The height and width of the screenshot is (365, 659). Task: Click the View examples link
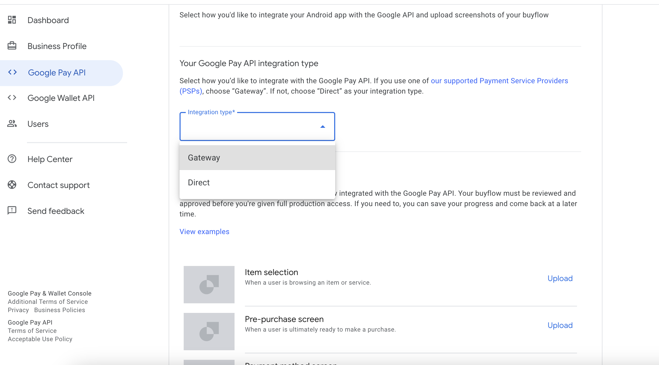click(x=204, y=231)
